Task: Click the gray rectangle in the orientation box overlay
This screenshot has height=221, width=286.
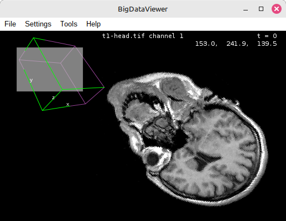Action: (50, 69)
